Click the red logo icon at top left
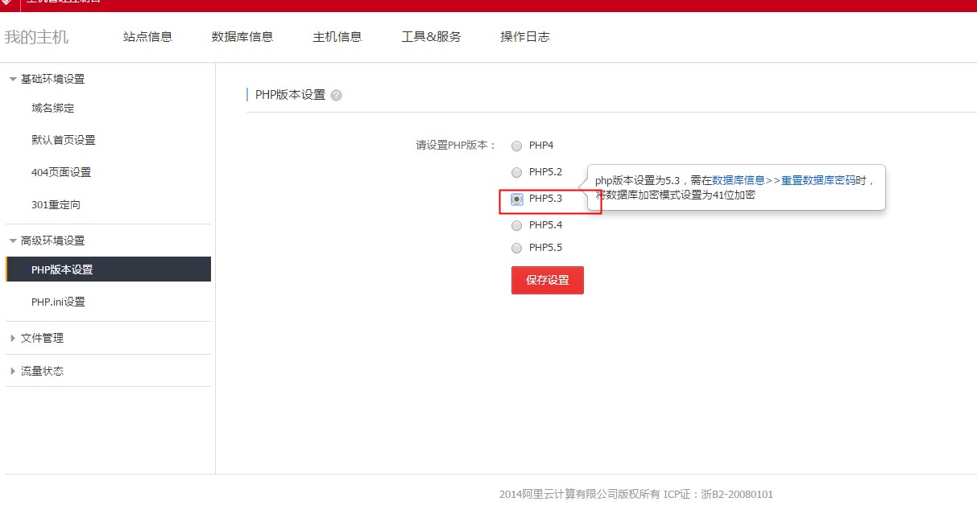This screenshot has width=977, height=518. 6,3
